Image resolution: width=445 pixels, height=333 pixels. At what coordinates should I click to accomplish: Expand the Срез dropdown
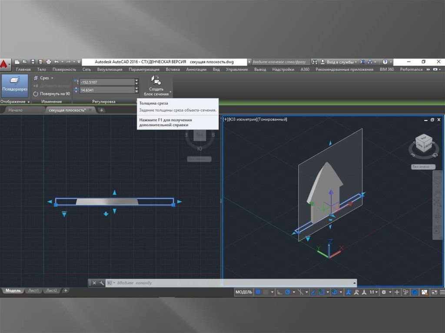52,78
